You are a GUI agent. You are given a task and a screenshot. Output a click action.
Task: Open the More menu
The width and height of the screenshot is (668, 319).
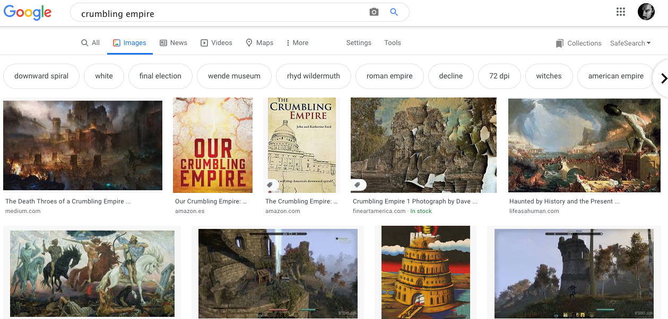pos(297,43)
